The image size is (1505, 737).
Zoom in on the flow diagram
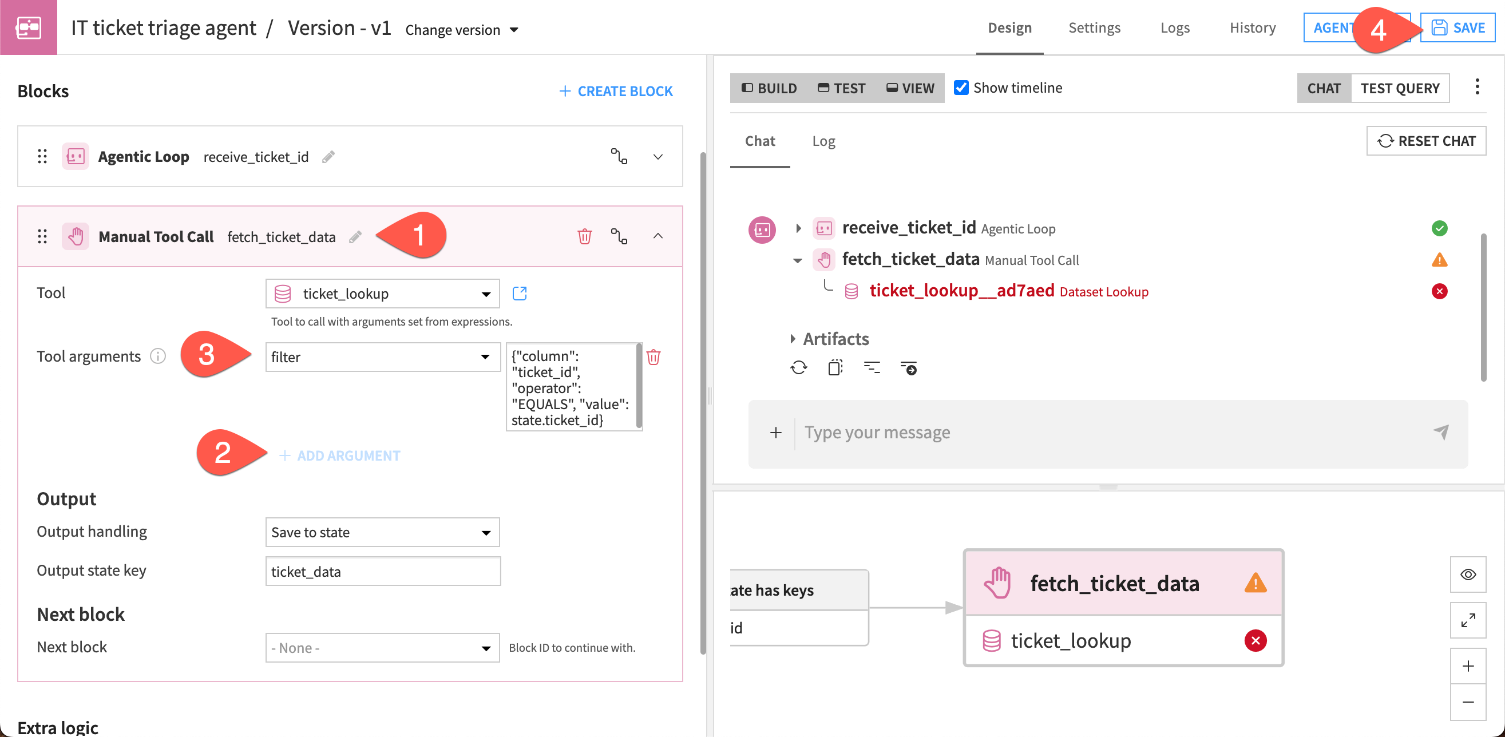pos(1468,667)
